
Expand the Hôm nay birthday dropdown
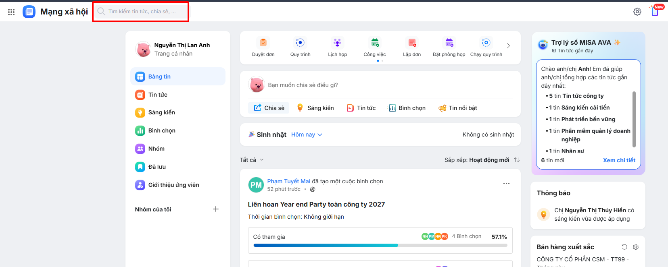pos(307,135)
